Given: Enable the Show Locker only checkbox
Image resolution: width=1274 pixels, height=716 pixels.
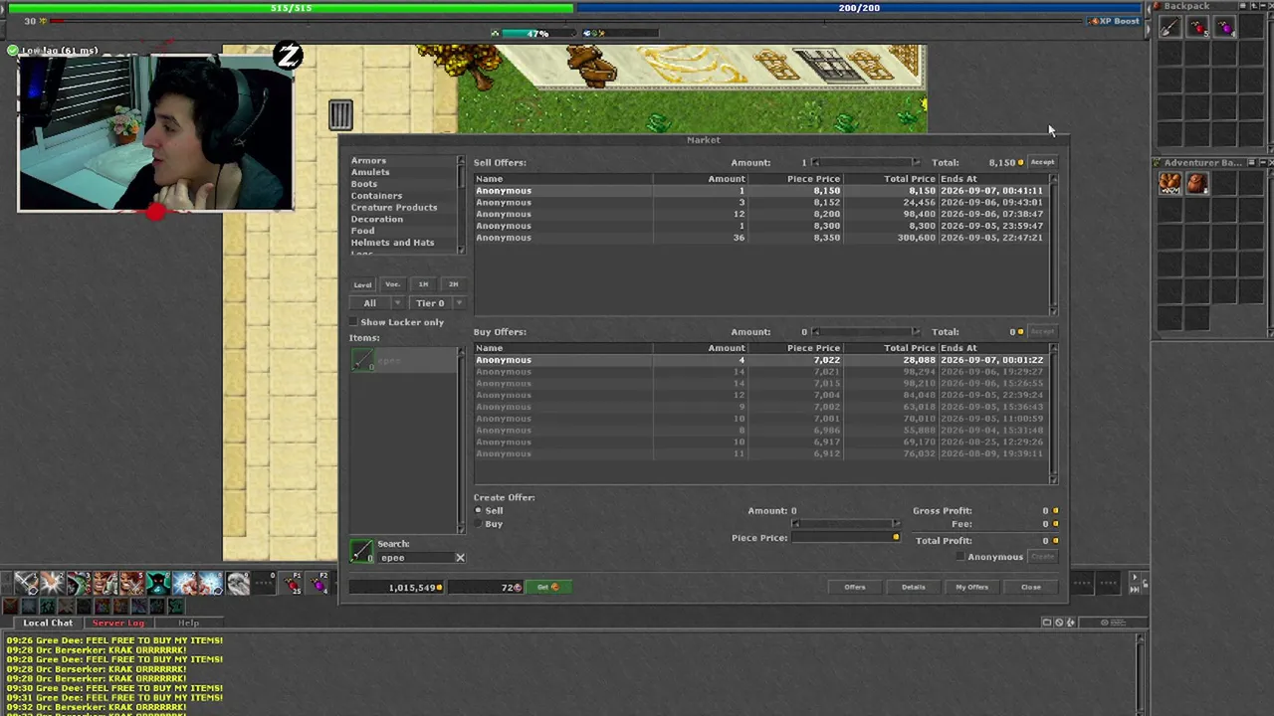Looking at the screenshot, I should [x=353, y=322].
